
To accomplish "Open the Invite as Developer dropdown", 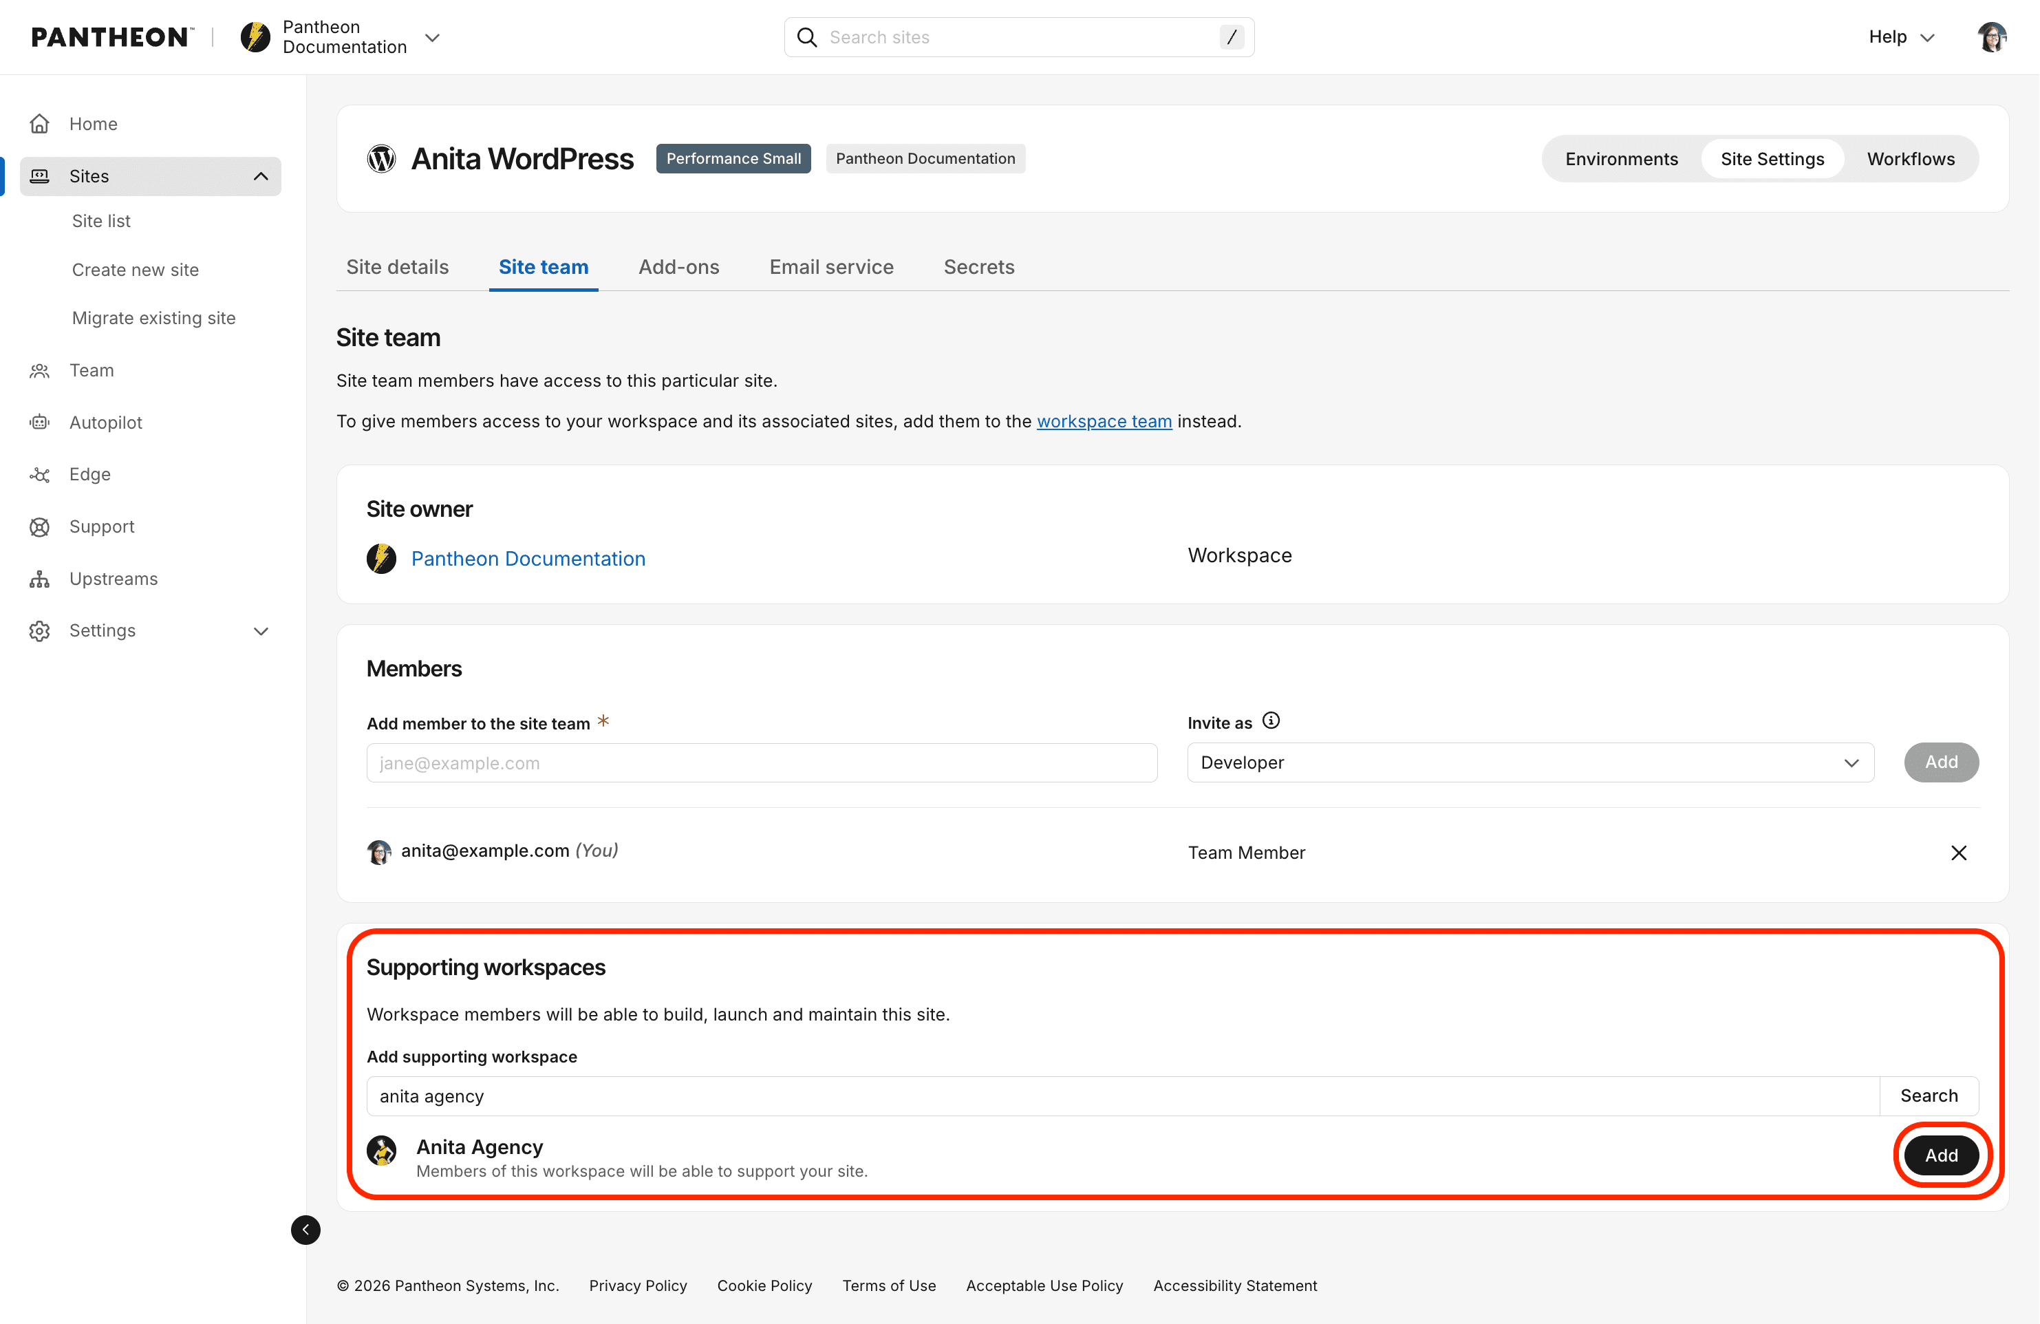I will click(1530, 762).
